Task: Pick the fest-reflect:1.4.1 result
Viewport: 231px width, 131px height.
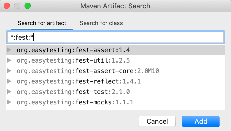Action: (79, 81)
